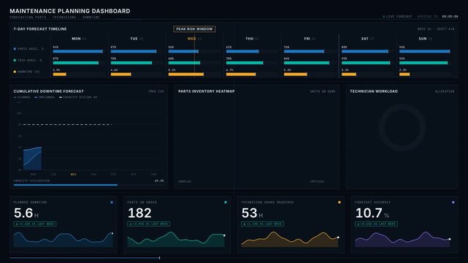468x263 pixels.
Task: Click the trend badge under 53 H
Action: tap(262, 224)
